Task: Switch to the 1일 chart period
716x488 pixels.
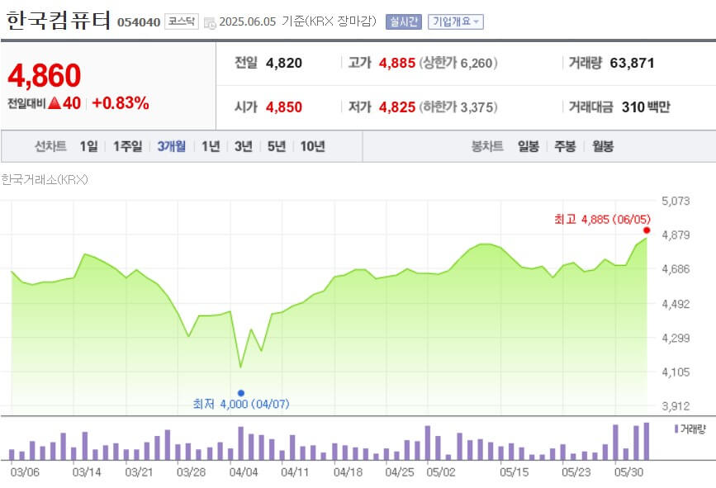Action: (87, 146)
